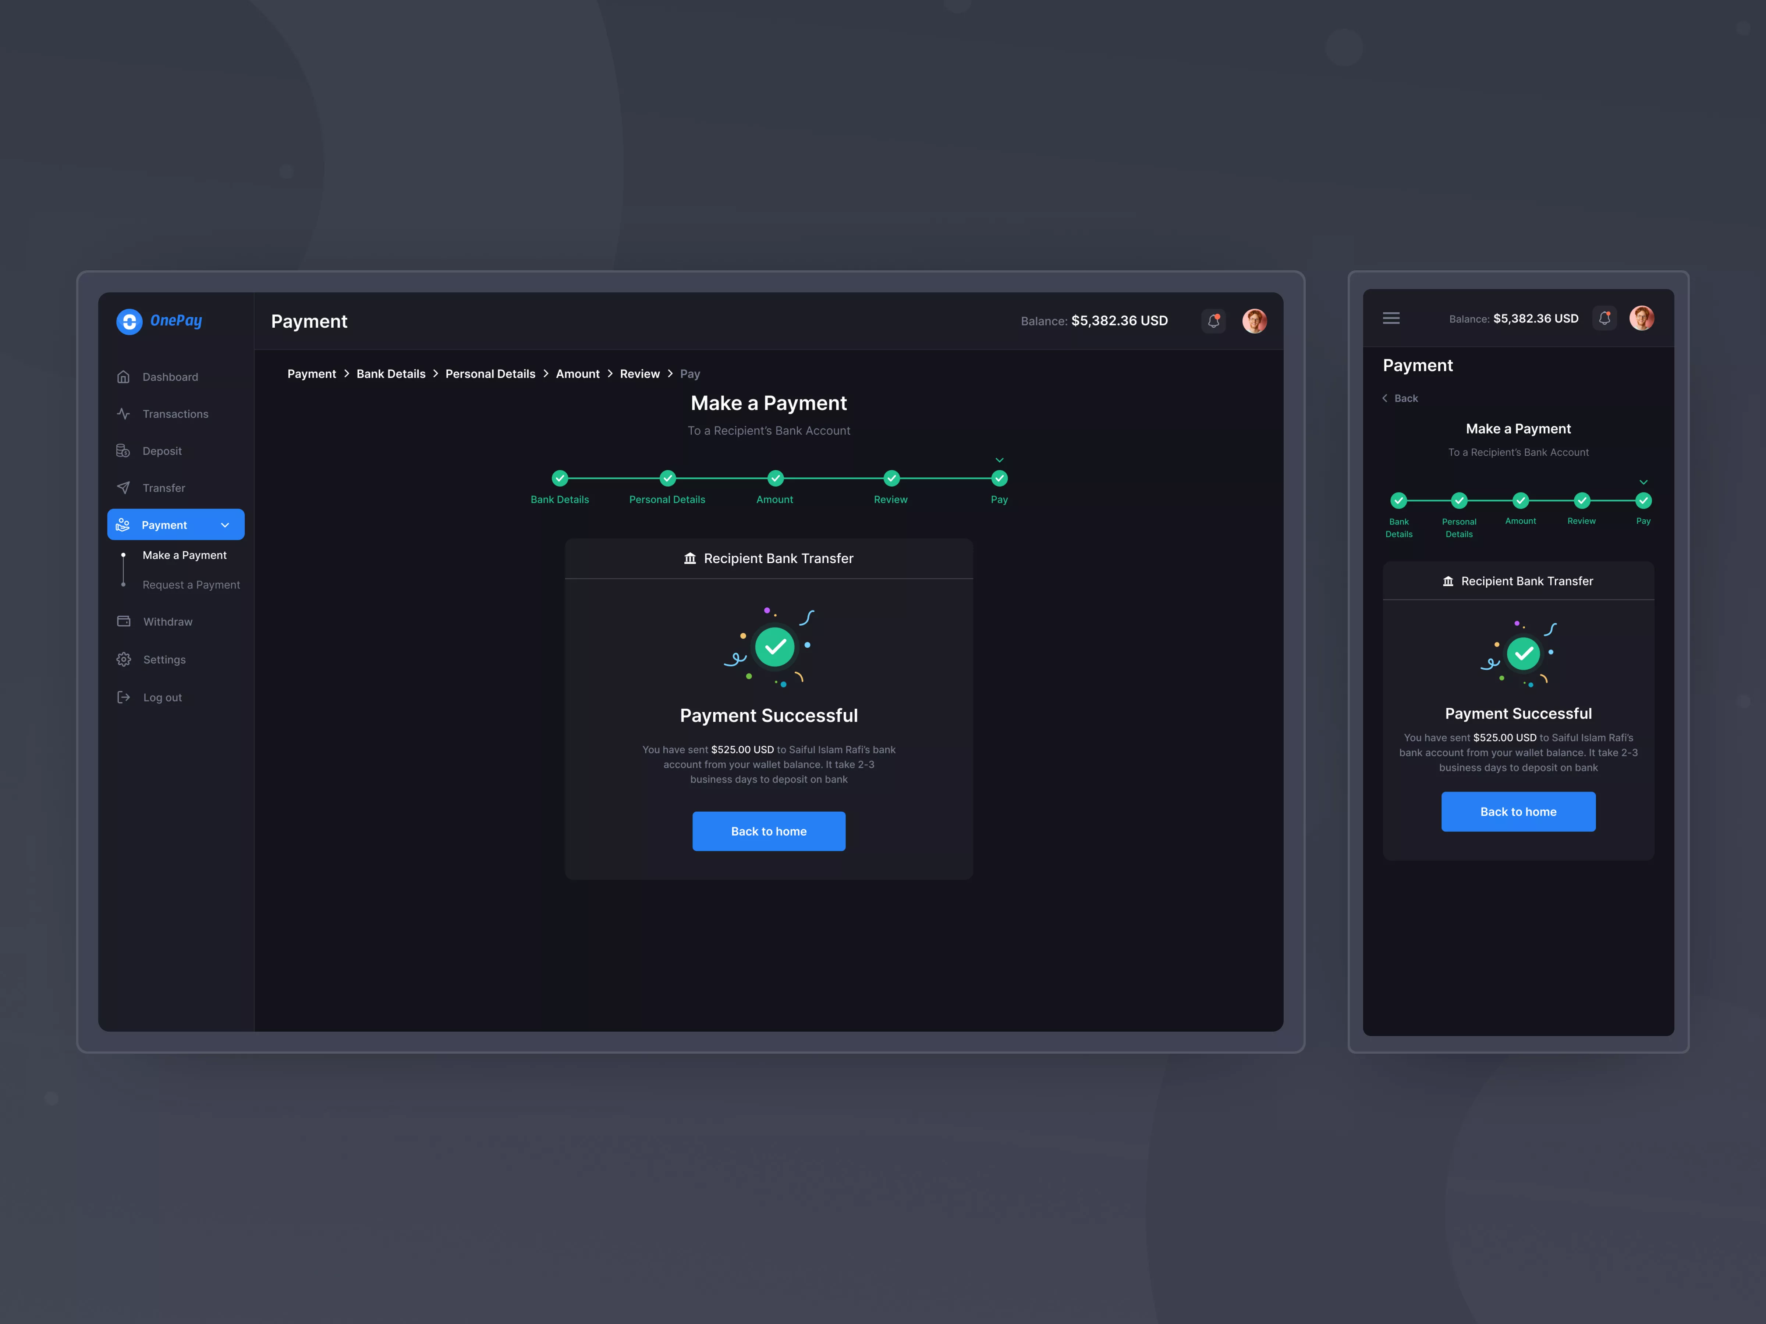The height and width of the screenshot is (1324, 1766).
Task: Click chevron above Pay step in desktop
Action: [1000, 460]
